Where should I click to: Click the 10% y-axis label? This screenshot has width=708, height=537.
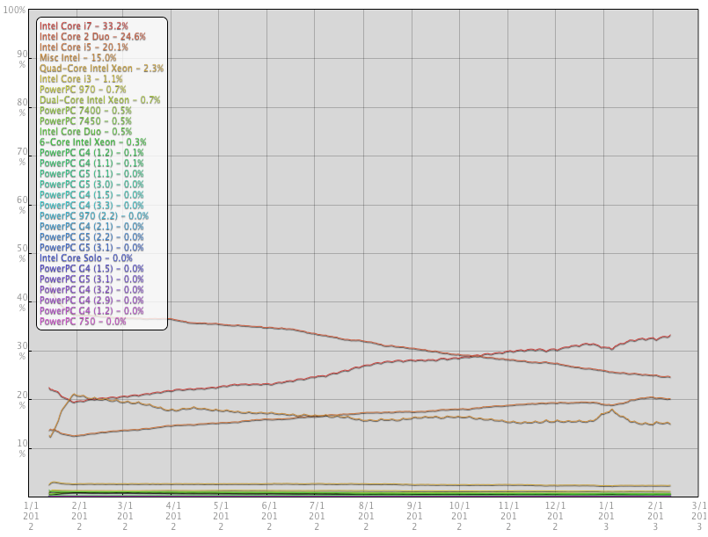tap(22, 448)
